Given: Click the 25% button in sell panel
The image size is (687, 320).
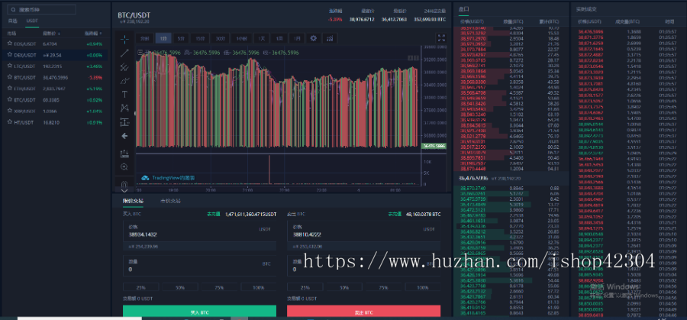Looking at the screenshot, I should coord(305,288).
